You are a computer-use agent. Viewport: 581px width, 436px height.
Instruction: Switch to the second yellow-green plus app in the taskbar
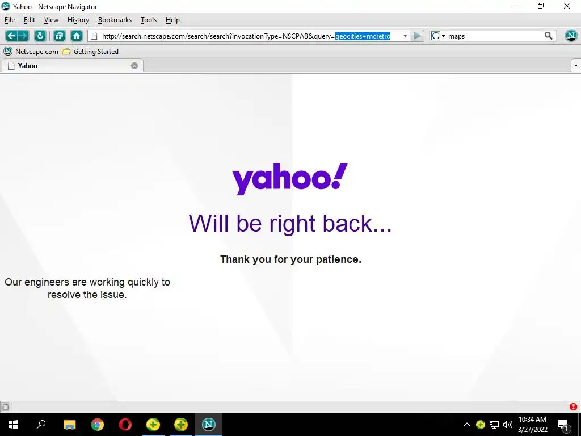coord(181,425)
